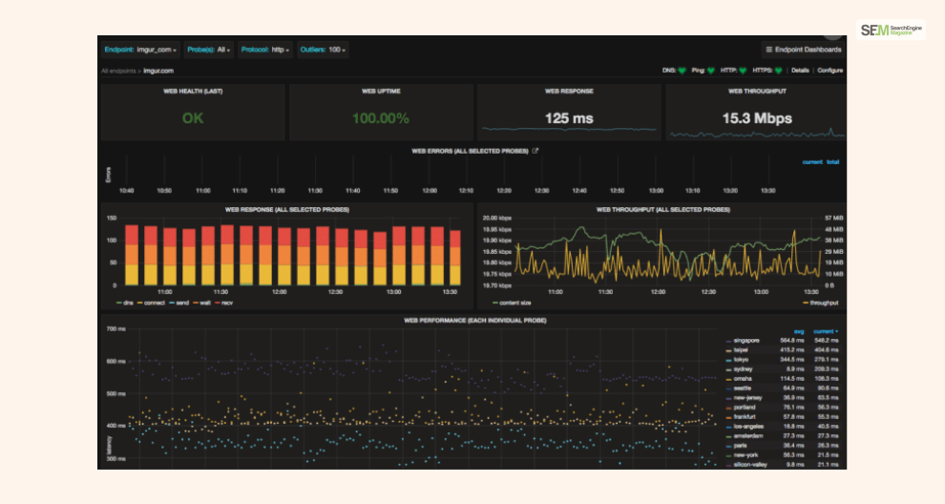Viewport: 945px width, 504px height.
Task: Open the Web Errors external link icon
Action: click(535, 151)
